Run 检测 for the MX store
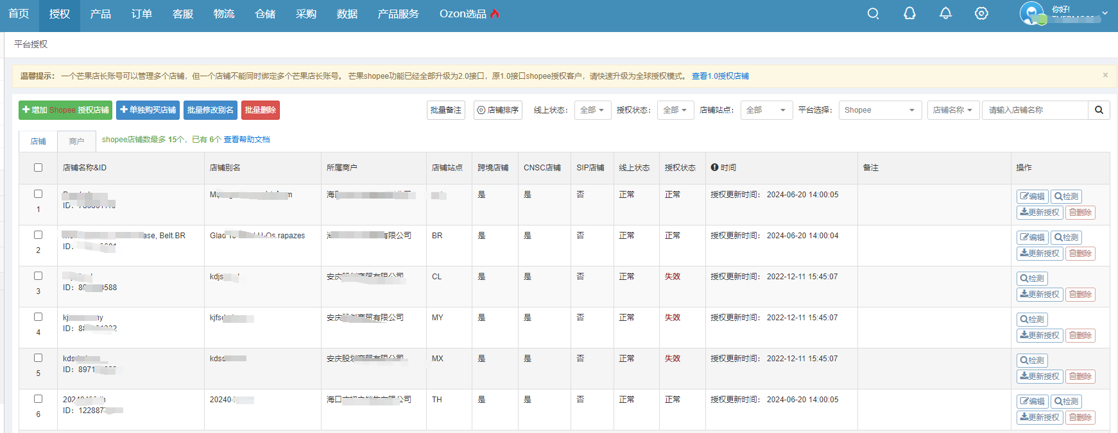The image size is (1118, 433). click(x=1032, y=361)
